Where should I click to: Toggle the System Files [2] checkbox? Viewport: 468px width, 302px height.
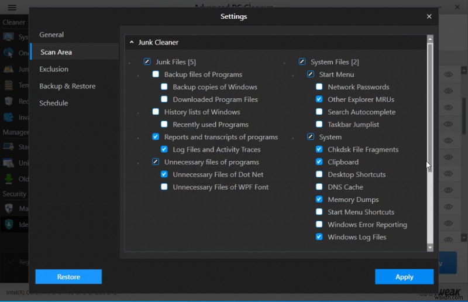coord(302,61)
